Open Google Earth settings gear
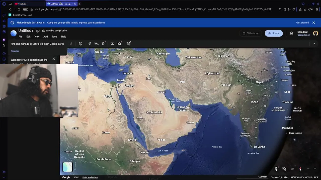 pos(291,33)
